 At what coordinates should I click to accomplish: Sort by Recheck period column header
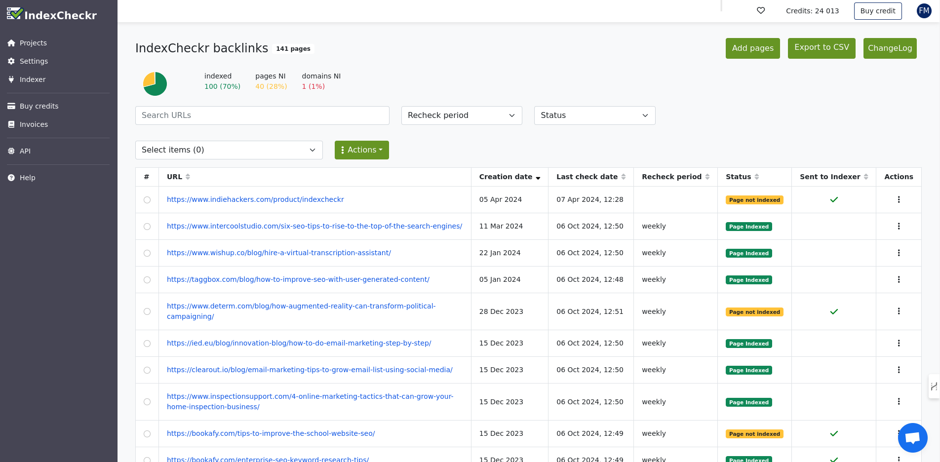675,177
